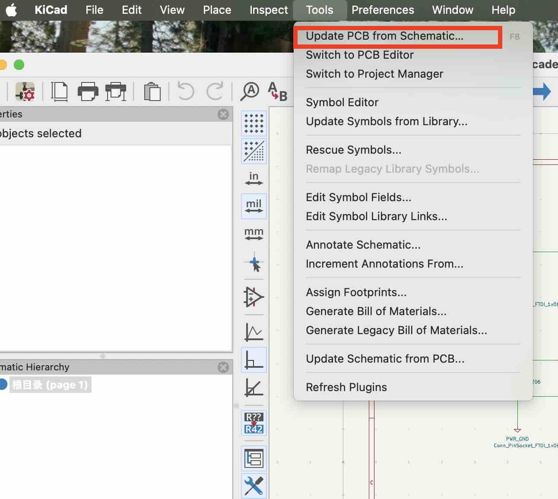Choose Increment Annotations From
558x499 pixels.
(x=413, y=264)
